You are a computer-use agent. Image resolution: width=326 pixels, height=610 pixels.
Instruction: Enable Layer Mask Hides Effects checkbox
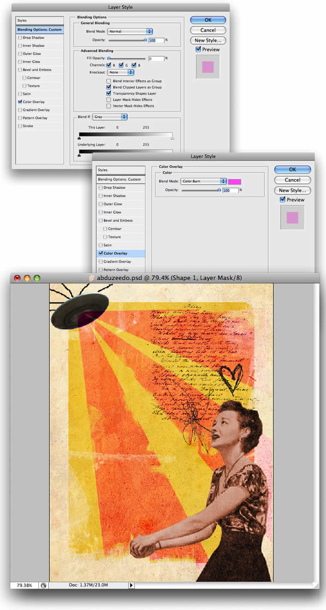click(109, 99)
